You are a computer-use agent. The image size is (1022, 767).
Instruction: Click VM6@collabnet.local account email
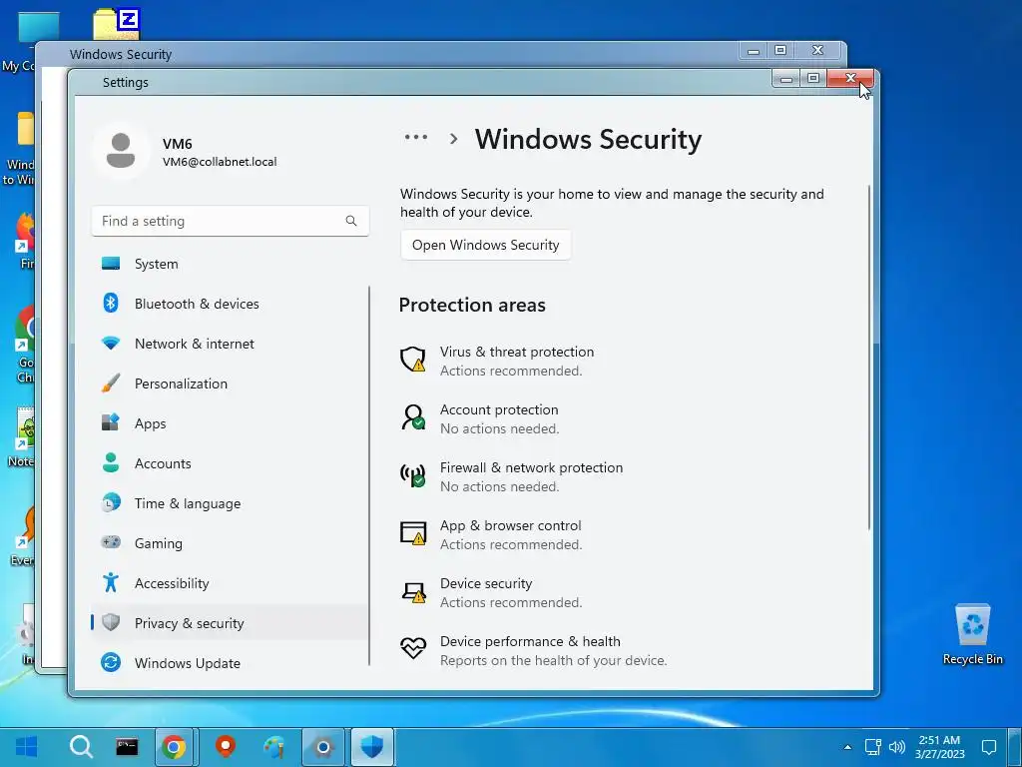220,162
